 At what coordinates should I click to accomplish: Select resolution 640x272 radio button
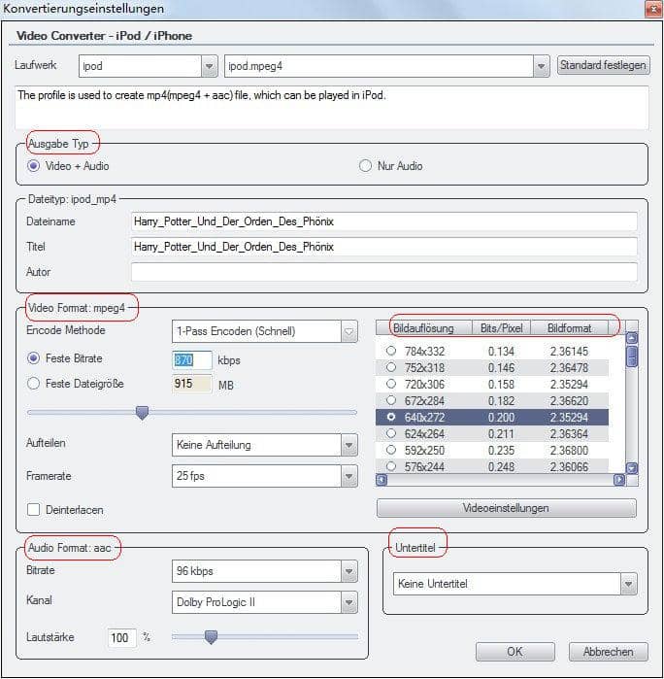391,417
